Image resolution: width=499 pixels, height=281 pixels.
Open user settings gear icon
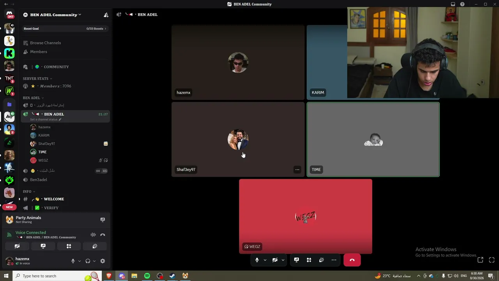point(103,261)
